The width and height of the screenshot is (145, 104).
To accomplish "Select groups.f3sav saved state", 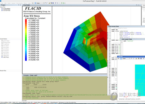I will (7, 42).
